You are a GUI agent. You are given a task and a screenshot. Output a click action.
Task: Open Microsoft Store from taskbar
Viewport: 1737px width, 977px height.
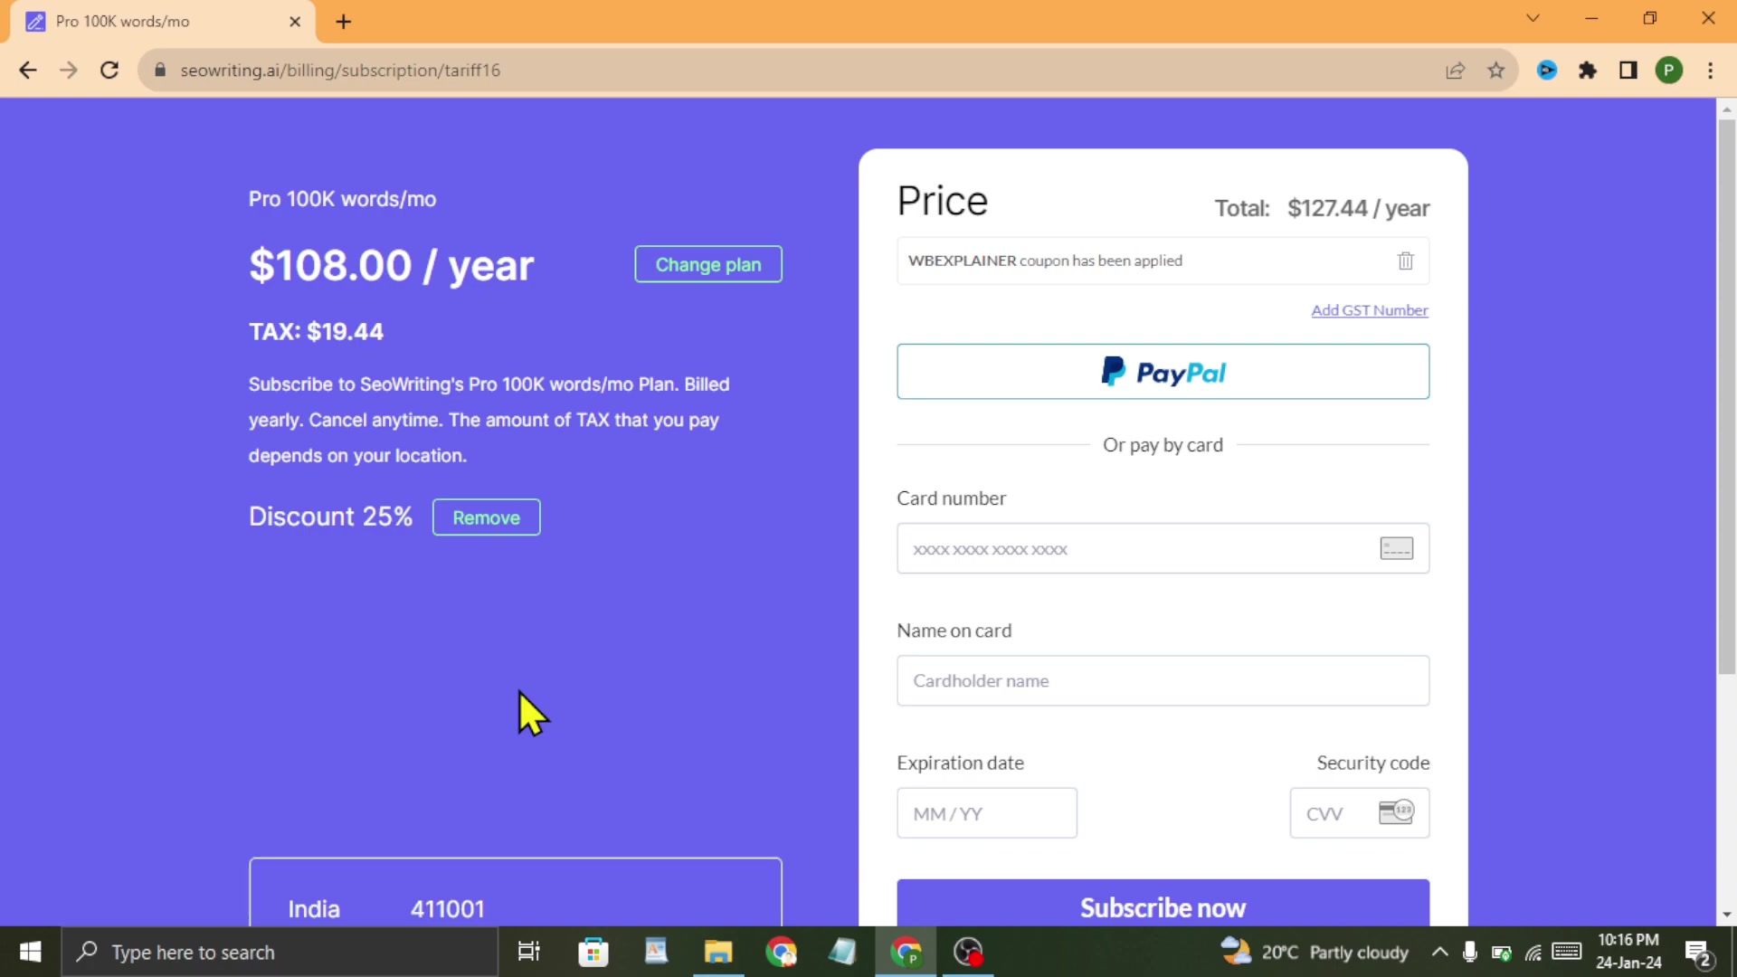[x=593, y=952]
